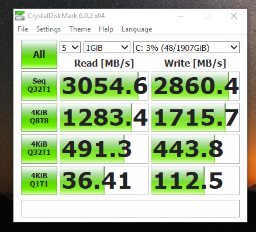Open the File menu
256x232 pixels.
[23, 29]
